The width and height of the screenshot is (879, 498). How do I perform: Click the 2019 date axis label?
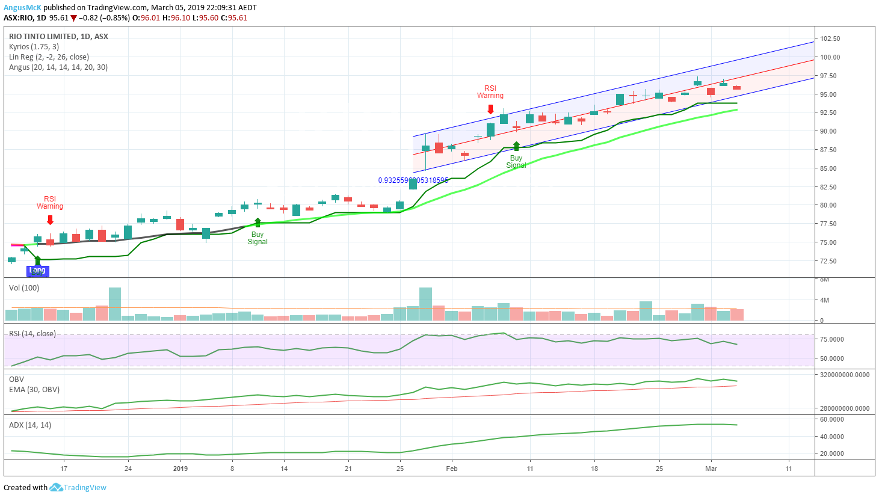(181, 469)
